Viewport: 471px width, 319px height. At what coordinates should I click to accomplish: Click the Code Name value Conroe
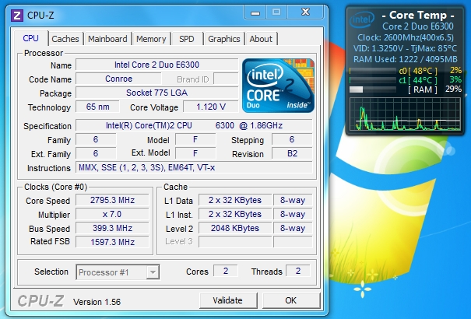coord(118,79)
